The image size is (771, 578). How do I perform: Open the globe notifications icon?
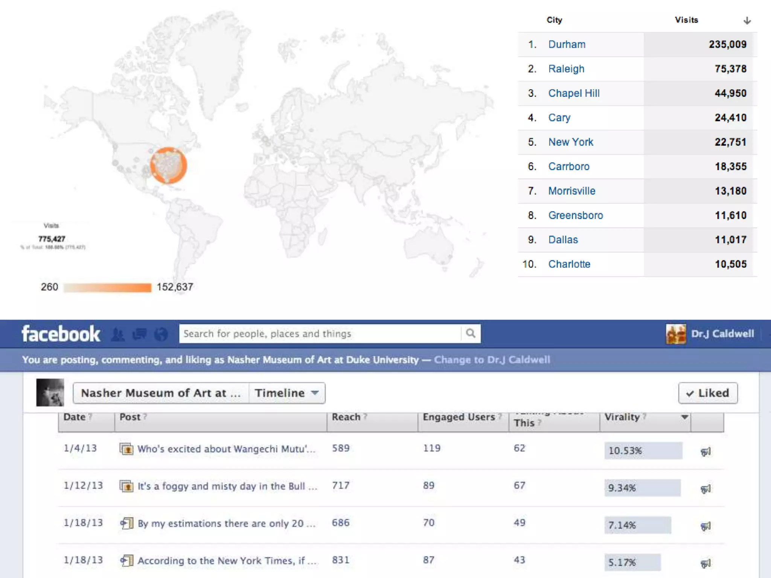pos(161,334)
